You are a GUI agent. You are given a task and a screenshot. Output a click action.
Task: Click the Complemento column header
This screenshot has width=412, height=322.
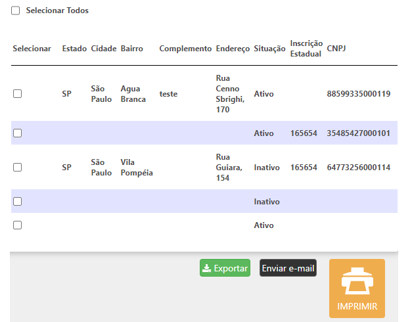tap(185, 49)
